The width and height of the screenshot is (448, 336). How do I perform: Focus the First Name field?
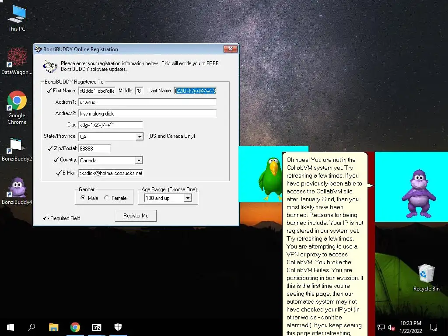tap(97, 91)
